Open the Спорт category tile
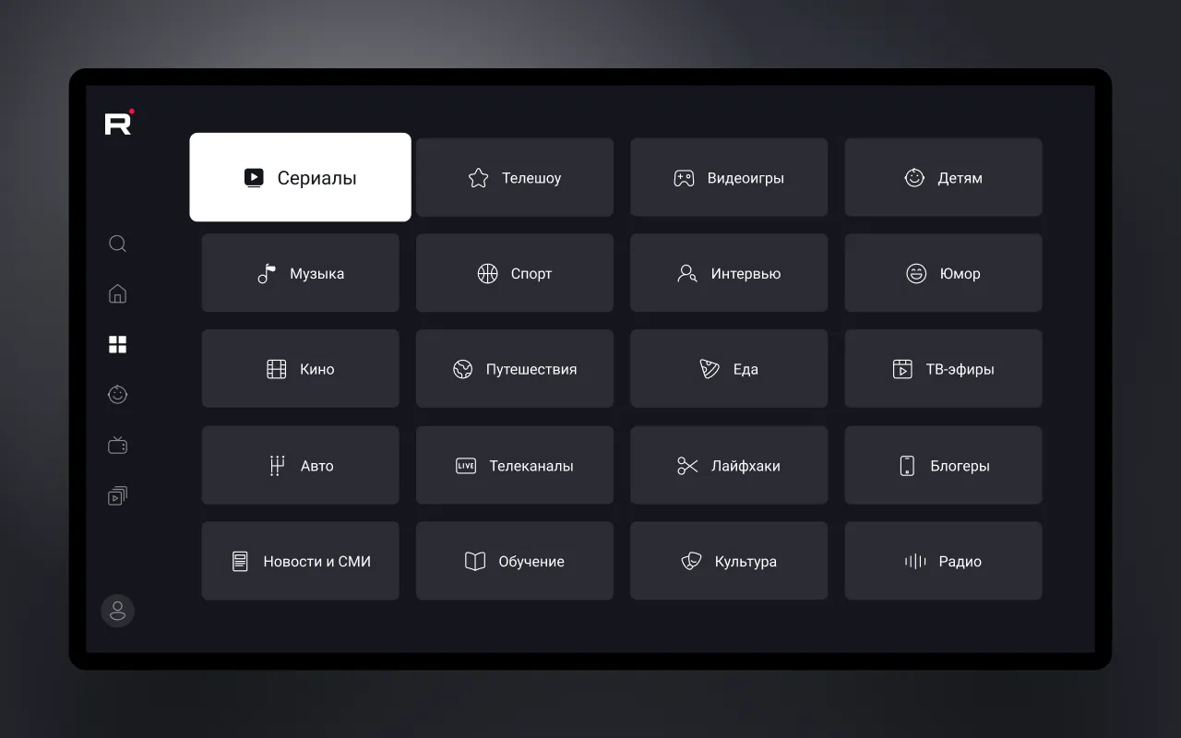This screenshot has height=738, width=1181. (x=515, y=273)
